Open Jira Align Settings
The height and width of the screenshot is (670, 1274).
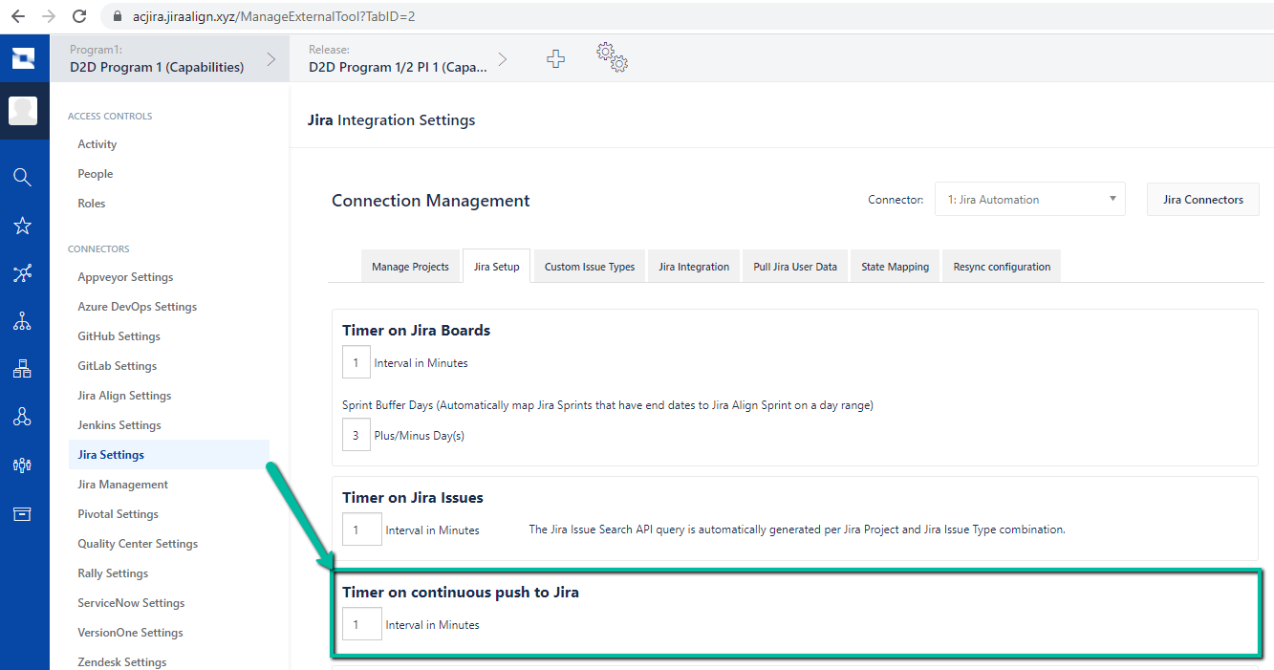click(x=124, y=396)
